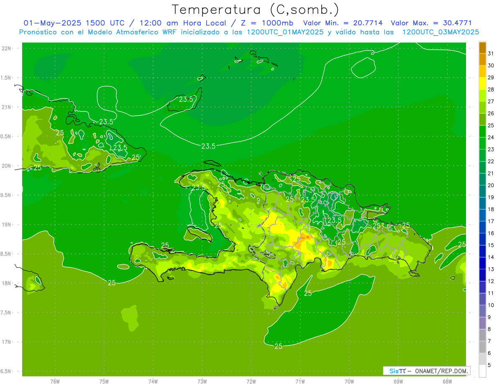This screenshot has height=387, width=502.
Task: Click the "1200UTC_03MAY2025" validity end text
Action: (441, 32)
